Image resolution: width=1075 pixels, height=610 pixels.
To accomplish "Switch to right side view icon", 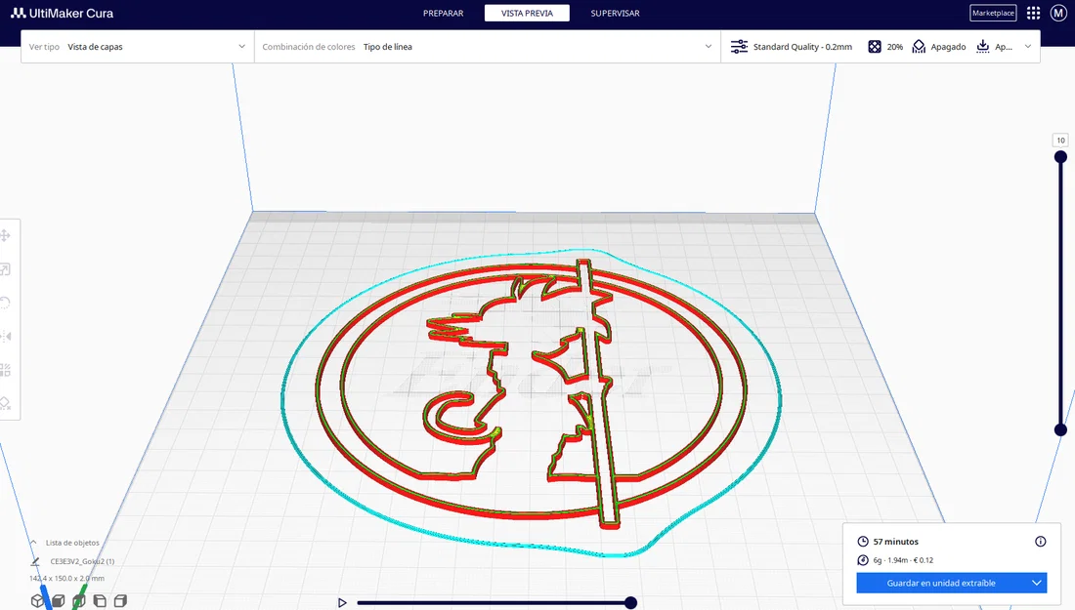I will 120,600.
